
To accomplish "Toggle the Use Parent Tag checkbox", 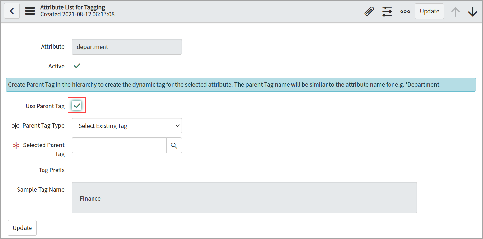I will pyautogui.click(x=77, y=106).
